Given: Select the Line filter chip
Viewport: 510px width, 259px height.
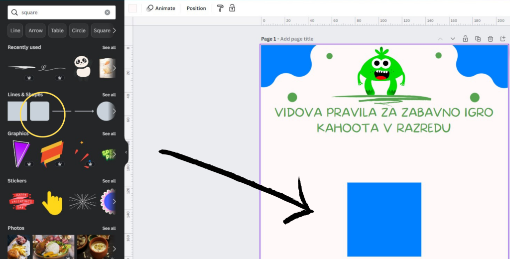Looking at the screenshot, I should [15, 30].
